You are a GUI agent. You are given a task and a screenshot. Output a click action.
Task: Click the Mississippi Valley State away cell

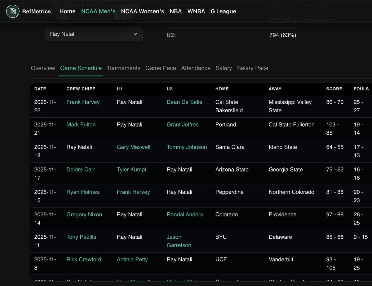290,106
